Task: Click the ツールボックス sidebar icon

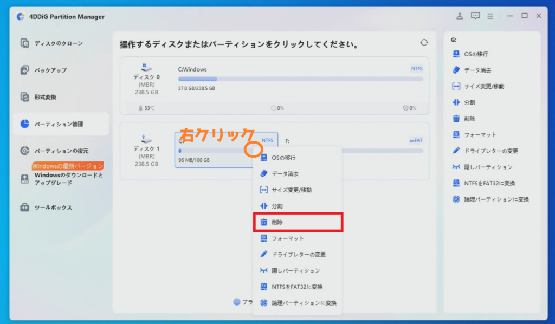Action: click(x=25, y=208)
